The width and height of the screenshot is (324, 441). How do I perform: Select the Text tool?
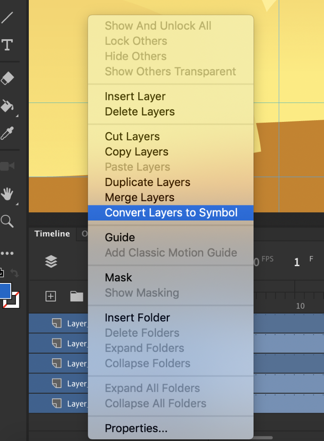pos(7,45)
